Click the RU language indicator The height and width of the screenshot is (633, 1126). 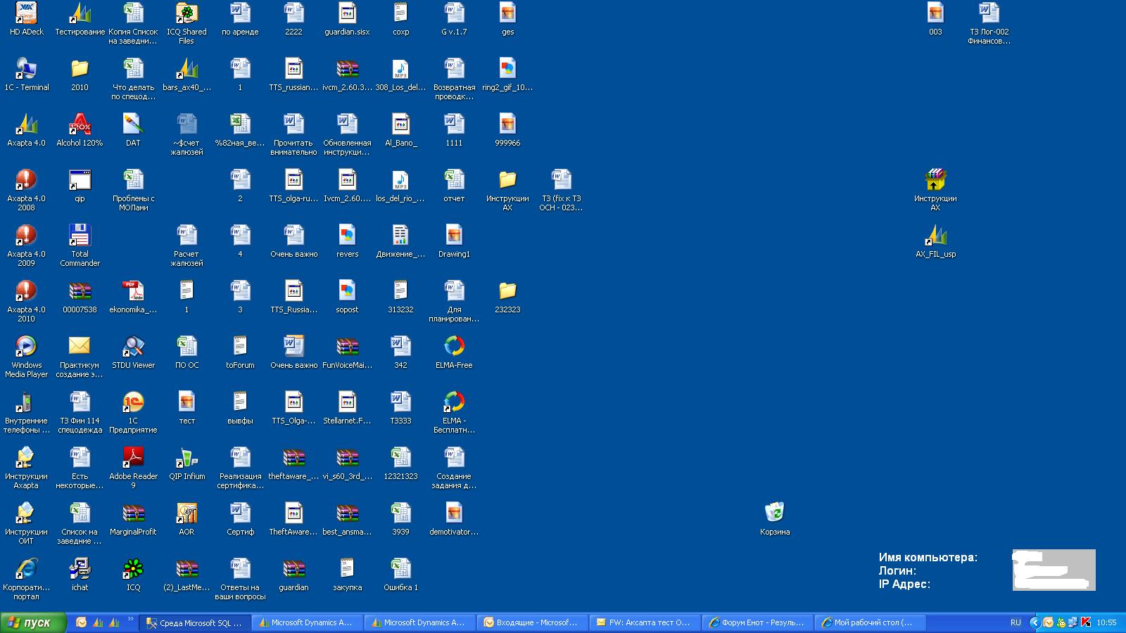pos(1016,622)
